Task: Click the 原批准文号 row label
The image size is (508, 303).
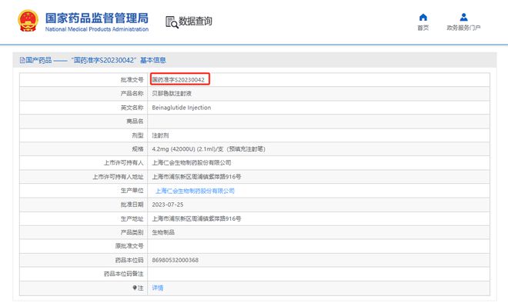Action: (x=129, y=246)
